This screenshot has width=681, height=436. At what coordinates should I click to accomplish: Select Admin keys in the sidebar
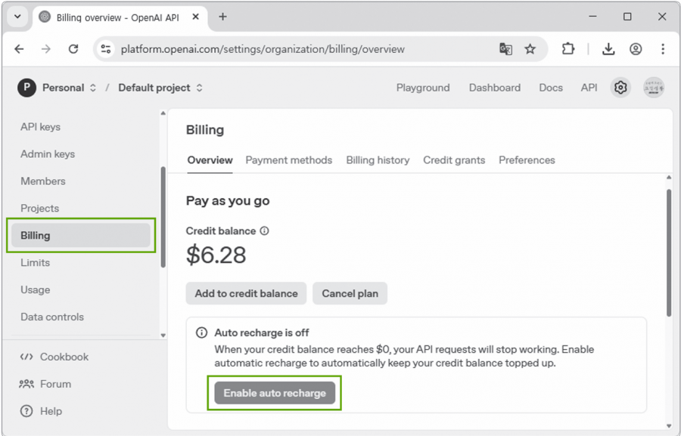click(48, 154)
